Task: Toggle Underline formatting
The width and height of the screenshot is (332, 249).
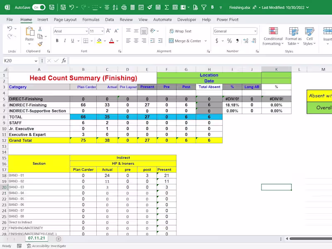Action: [73, 41]
